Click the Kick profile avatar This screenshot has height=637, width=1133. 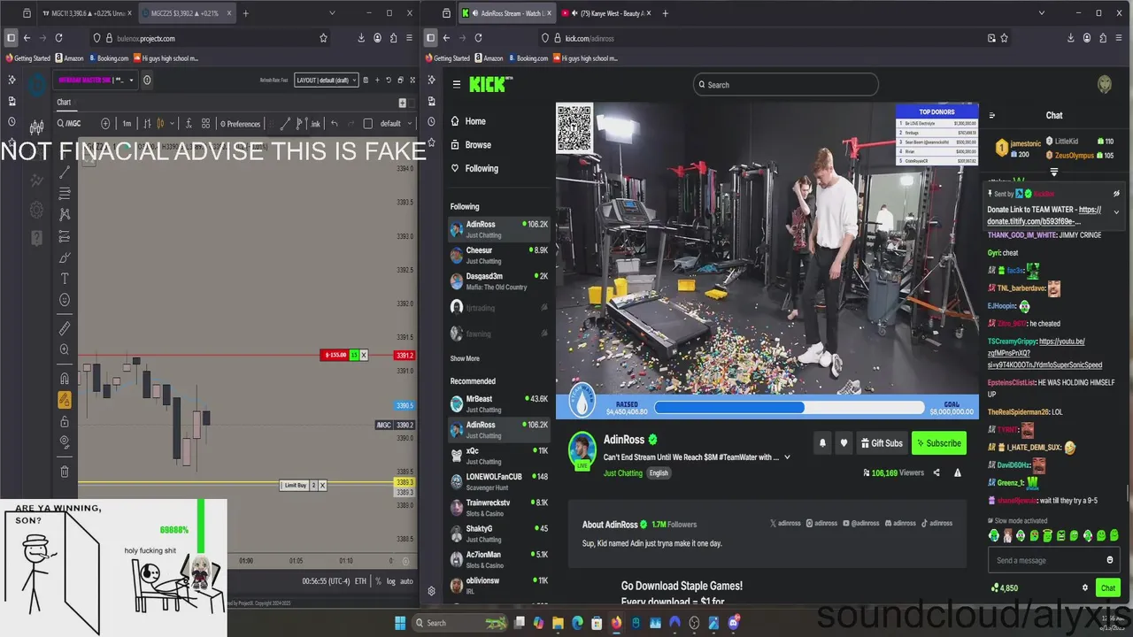[x=1104, y=84]
